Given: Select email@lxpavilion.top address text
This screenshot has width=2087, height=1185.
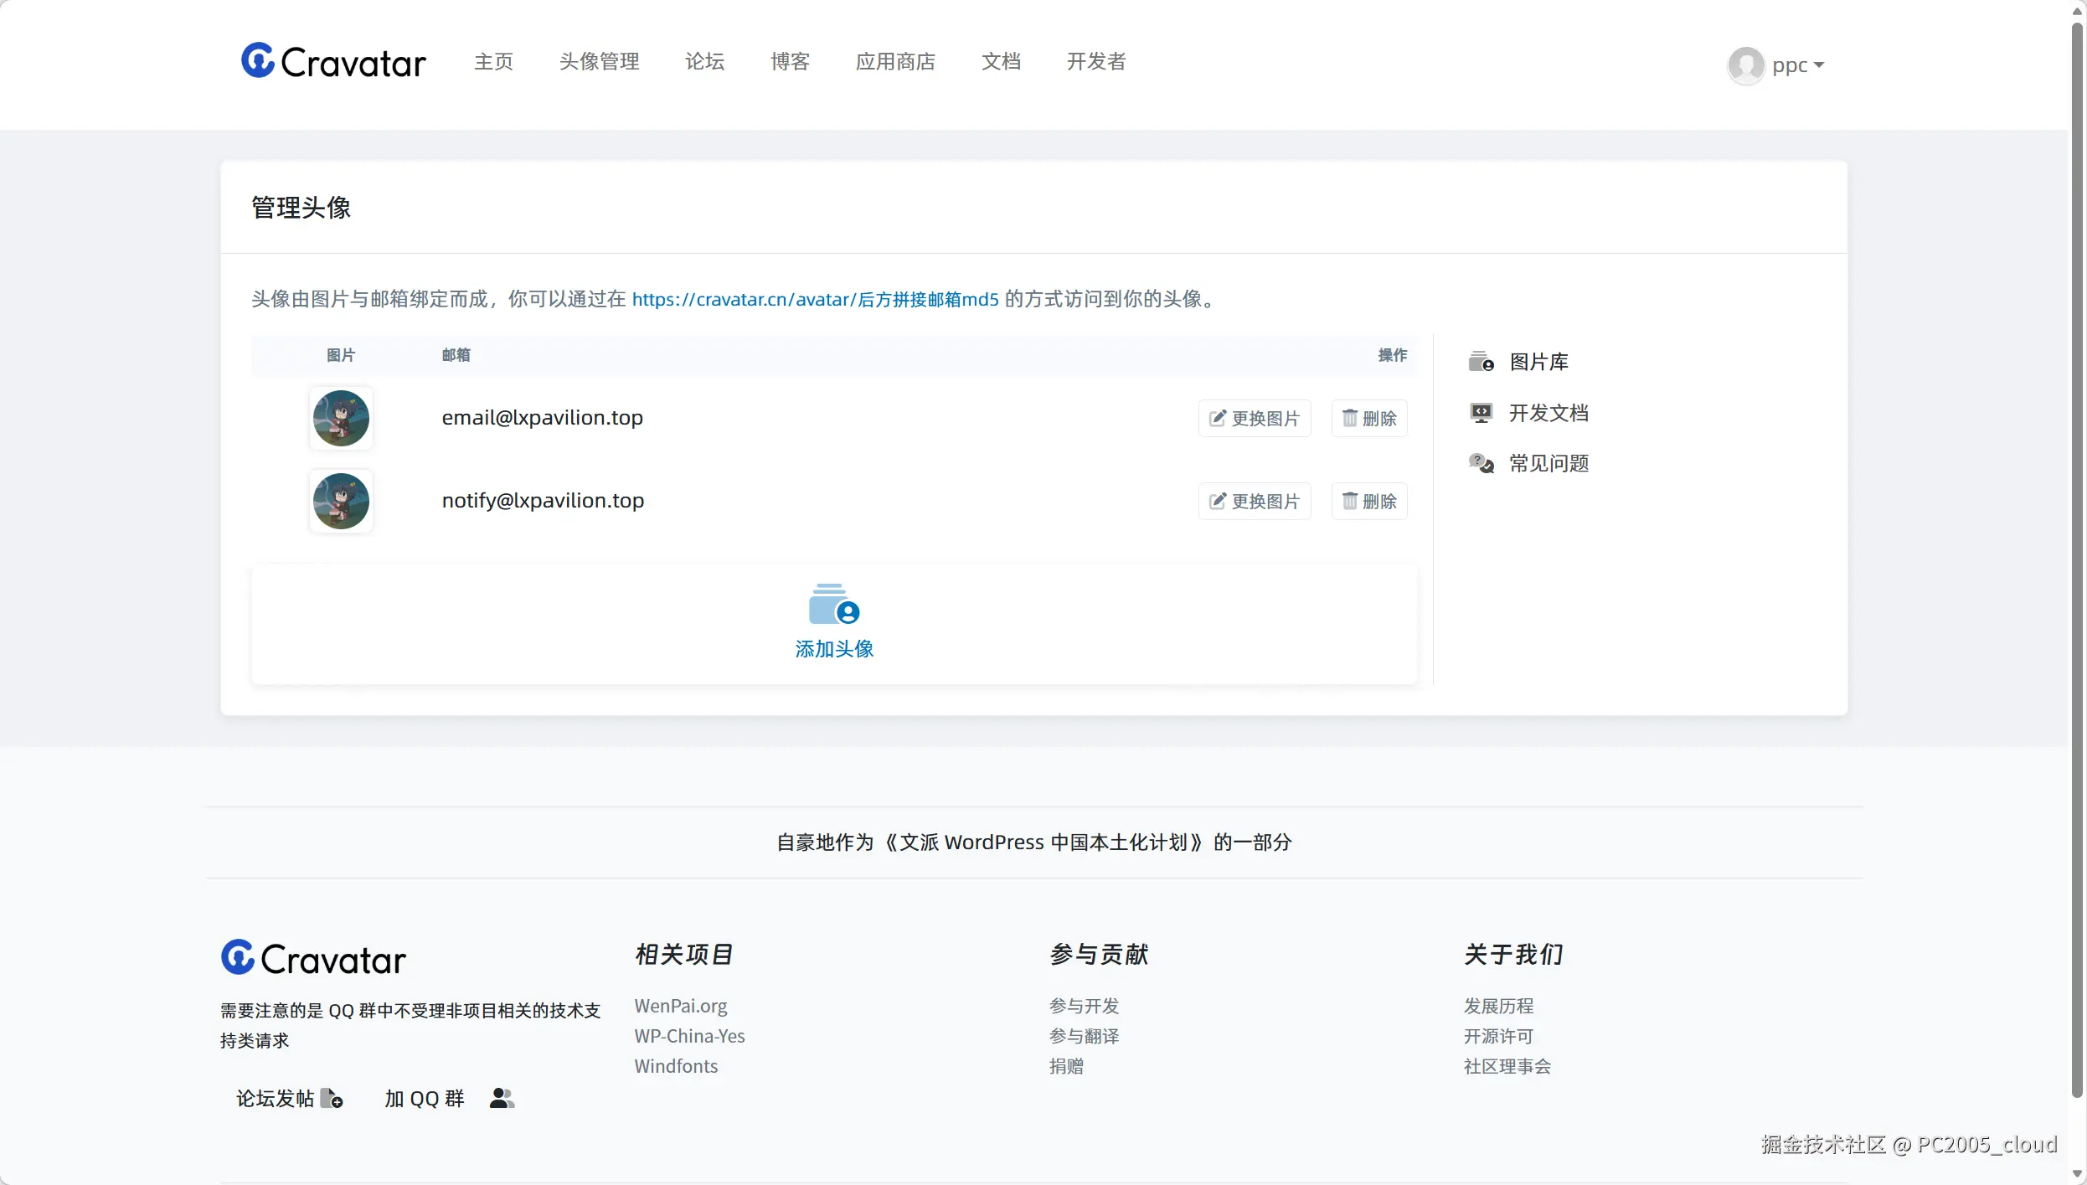Looking at the screenshot, I should click(x=543, y=418).
